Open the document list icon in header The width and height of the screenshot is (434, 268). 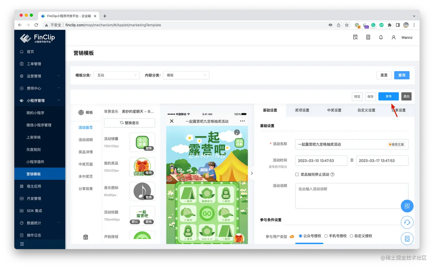pos(368,37)
